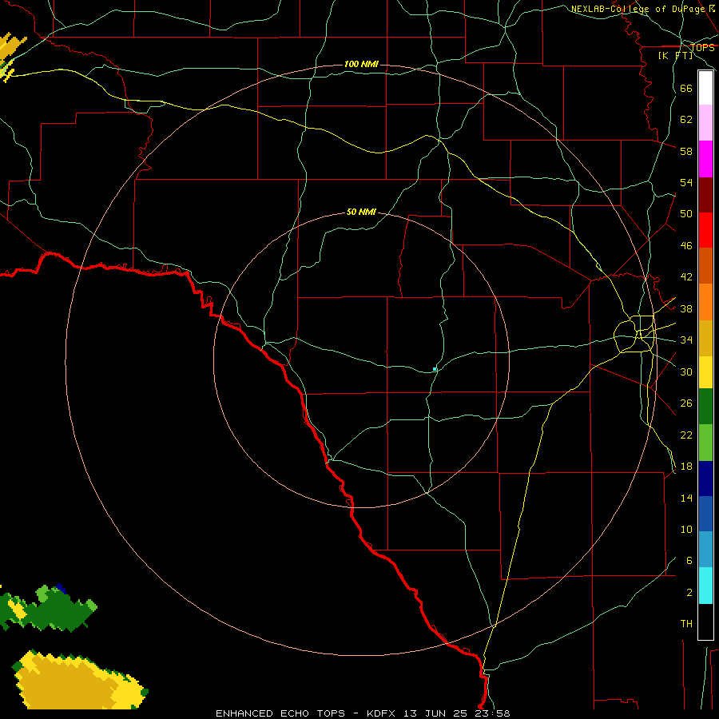The image size is (719, 719).
Task: Click the large yellow echo blob at the bottom
Action: coord(78,681)
